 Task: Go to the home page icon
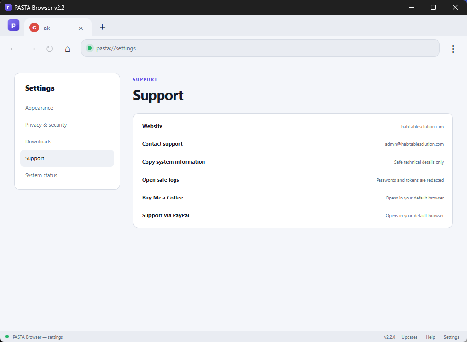tap(68, 49)
